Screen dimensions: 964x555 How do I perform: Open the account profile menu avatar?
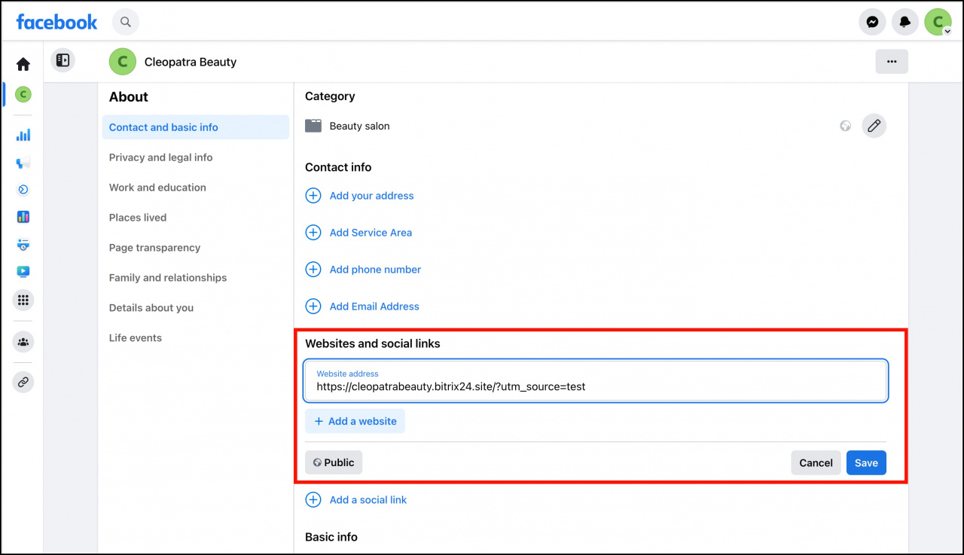pos(938,22)
